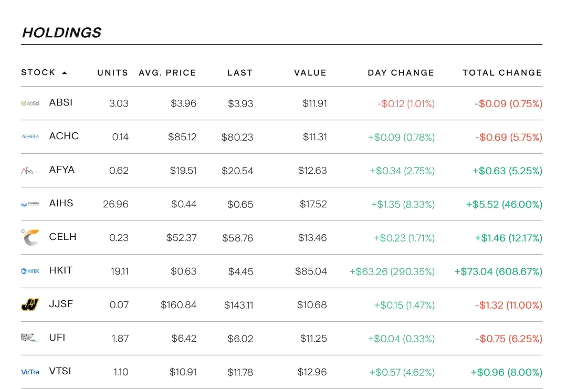Click the J&J Snack Foods logo icon
This screenshot has width=567, height=389.
pyautogui.click(x=30, y=304)
